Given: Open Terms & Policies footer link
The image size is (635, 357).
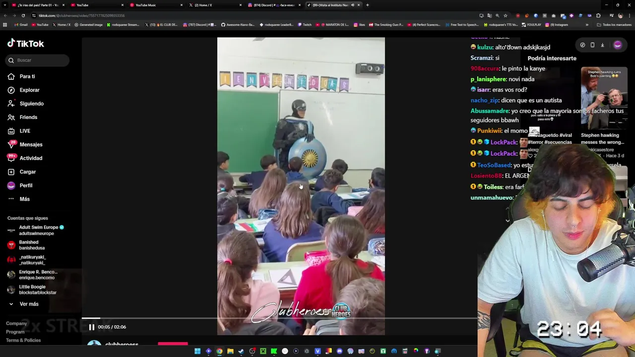Looking at the screenshot, I should click(23, 340).
